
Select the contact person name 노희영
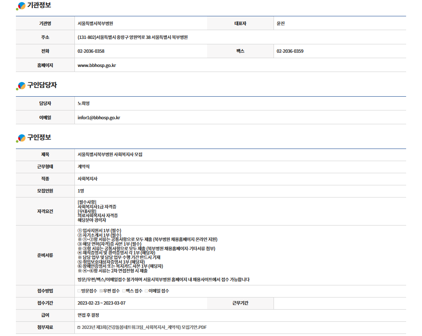pos(84,103)
